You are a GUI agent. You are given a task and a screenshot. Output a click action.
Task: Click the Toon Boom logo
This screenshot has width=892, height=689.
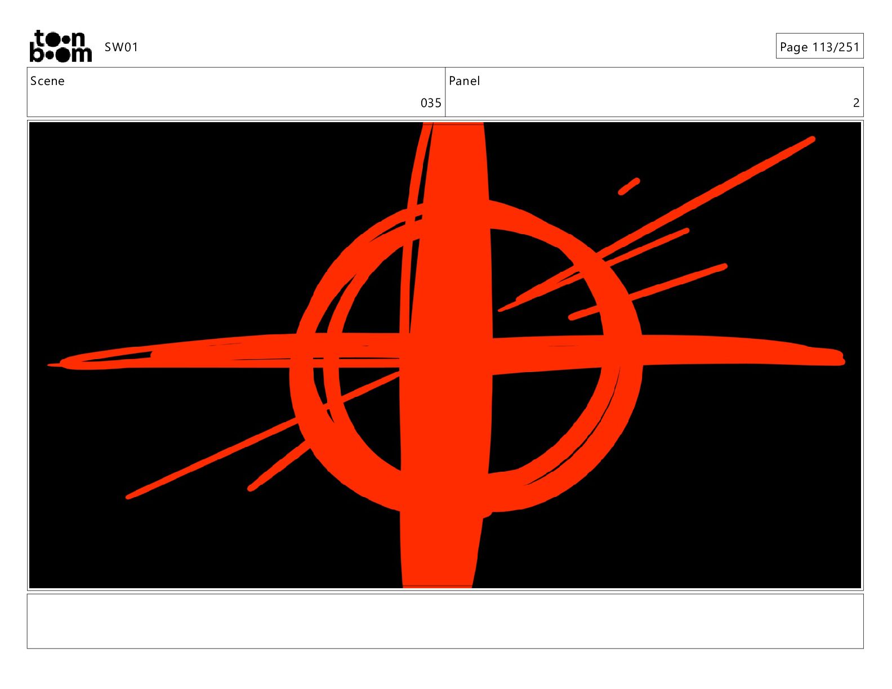point(60,46)
